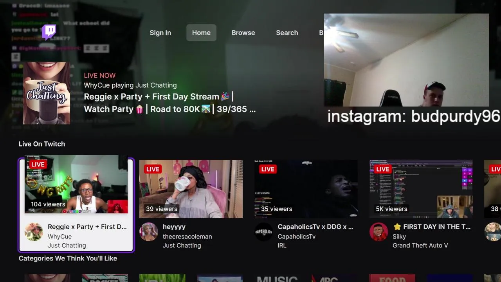
Task: Click Silky channel avatar icon
Action: pos(379,232)
